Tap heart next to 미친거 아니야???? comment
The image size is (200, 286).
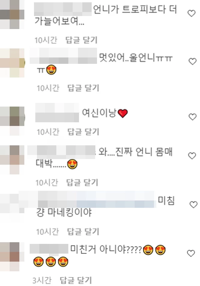click(191, 253)
